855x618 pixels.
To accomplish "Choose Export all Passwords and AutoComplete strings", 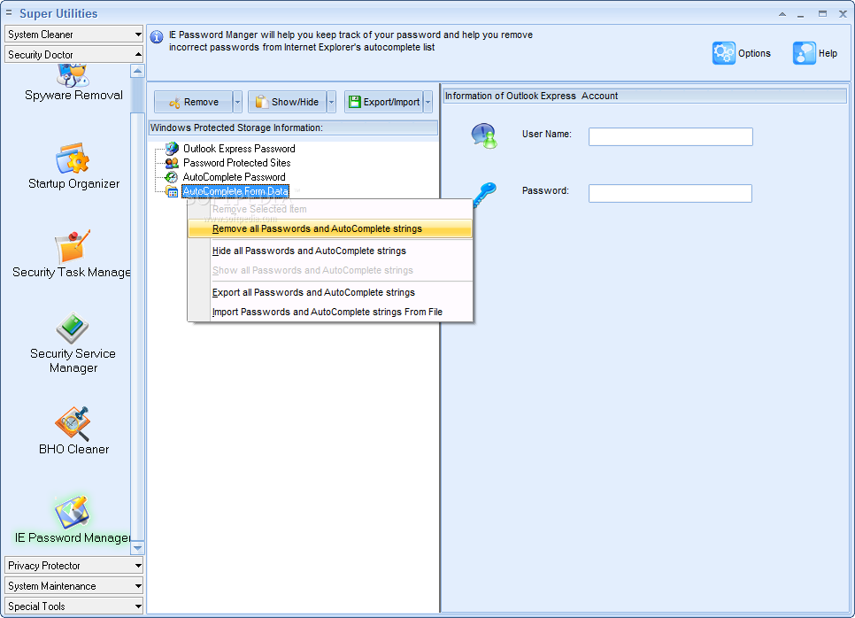I will click(330, 292).
